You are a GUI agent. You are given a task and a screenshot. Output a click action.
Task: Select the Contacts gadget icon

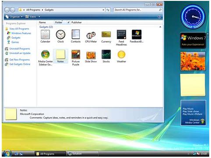click(76, 34)
